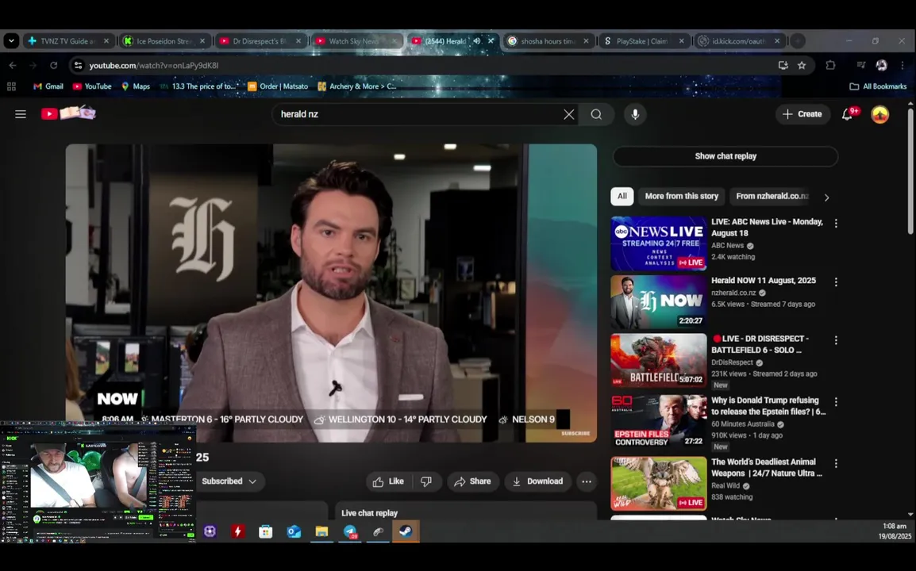Open Telegram from the taskbar
This screenshot has width=916, height=571.
[x=350, y=531]
